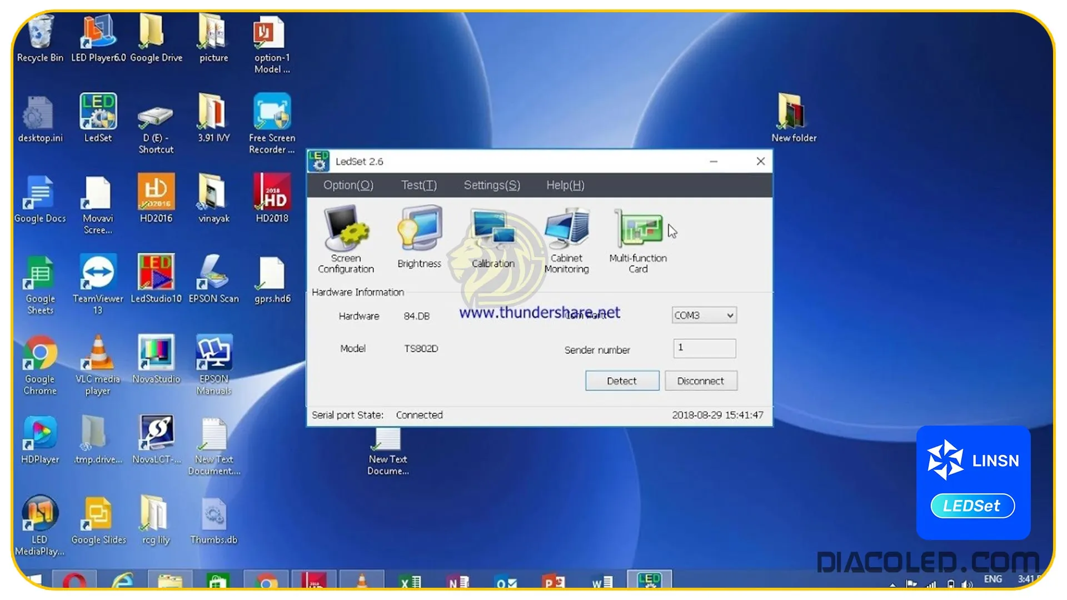The image size is (1067, 600).
Task: Open the Test(T) menu
Action: point(419,185)
